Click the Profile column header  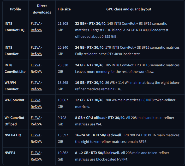[x=15, y=9]
